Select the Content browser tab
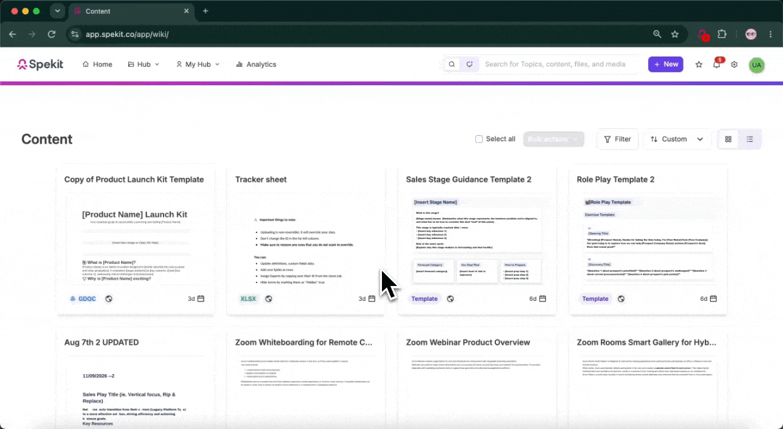The width and height of the screenshot is (783, 429). (x=131, y=11)
